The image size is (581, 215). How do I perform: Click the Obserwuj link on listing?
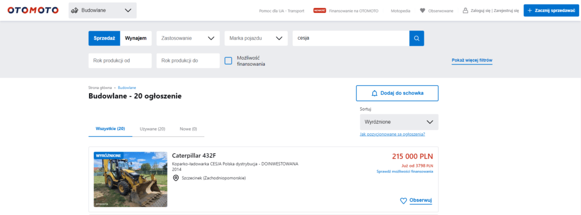click(420, 201)
